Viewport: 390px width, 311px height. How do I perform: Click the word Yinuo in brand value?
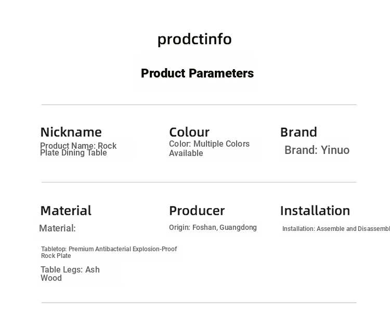(x=335, y=150)
